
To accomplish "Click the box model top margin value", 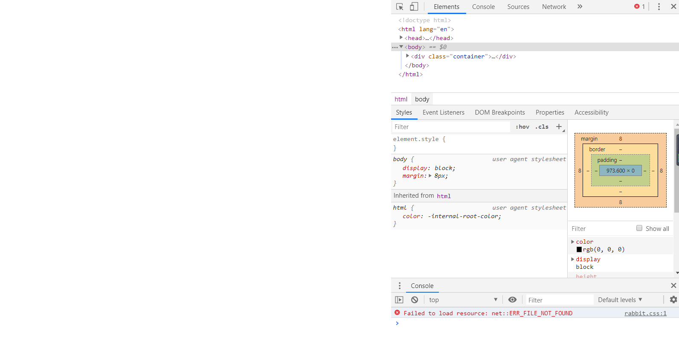I will click(x=621, y=139).
